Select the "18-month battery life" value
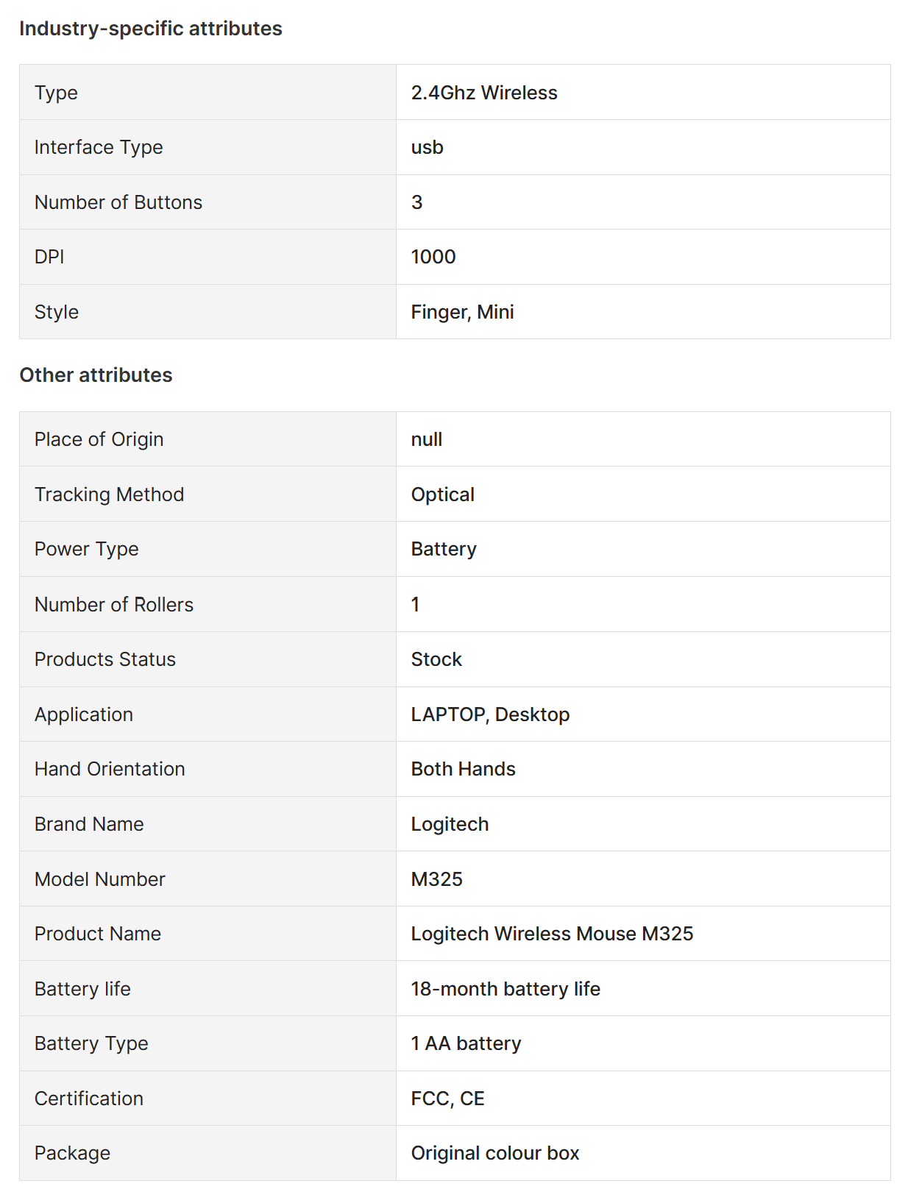 [506, 989]
